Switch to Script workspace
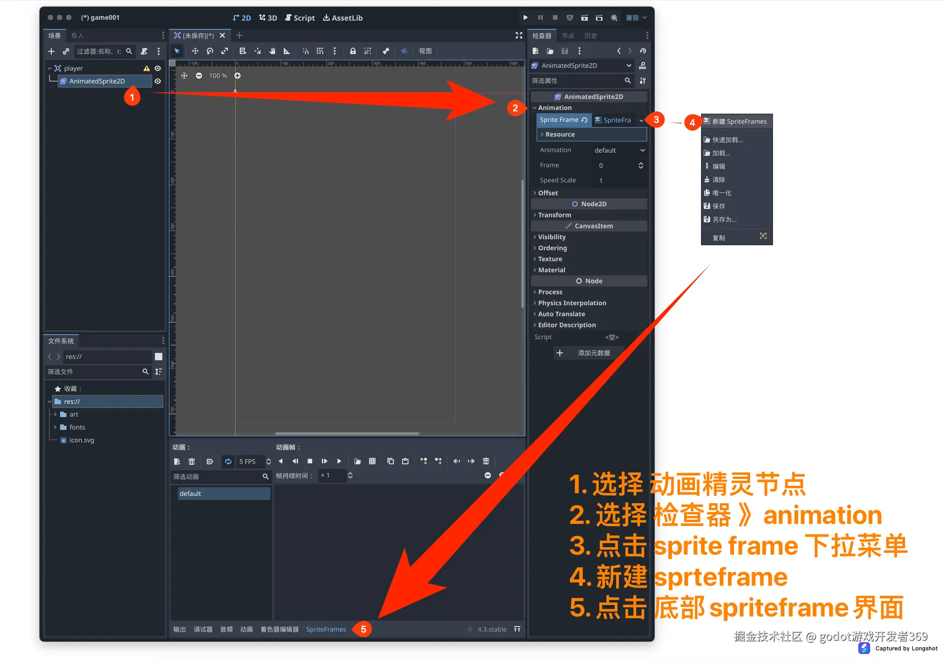The width and height of the screenshot is (944, 660). (300, 18)
